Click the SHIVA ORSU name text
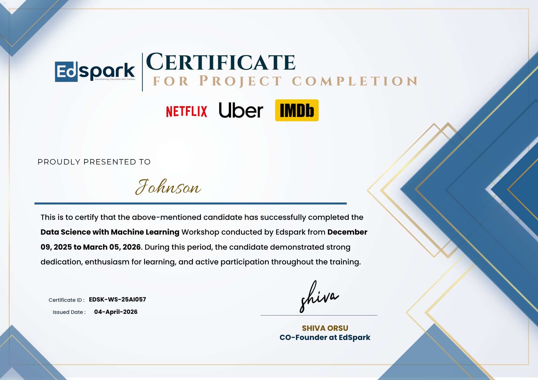Image resolution: width=538 pixels, height=380 pixels. (324, 328)
